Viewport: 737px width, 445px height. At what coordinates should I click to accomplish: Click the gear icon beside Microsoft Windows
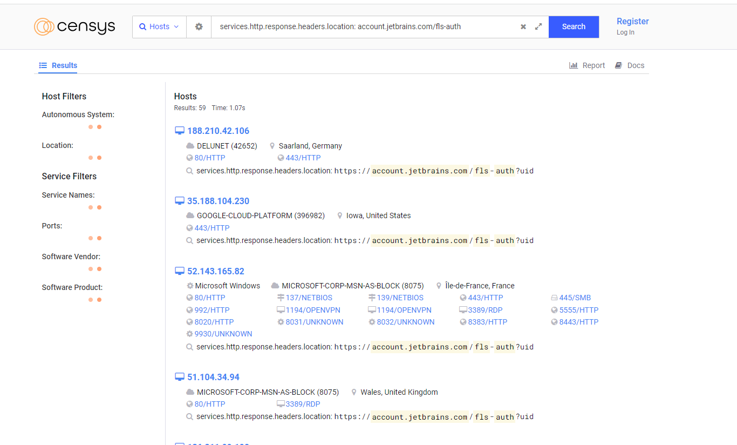tap(190, 286)
